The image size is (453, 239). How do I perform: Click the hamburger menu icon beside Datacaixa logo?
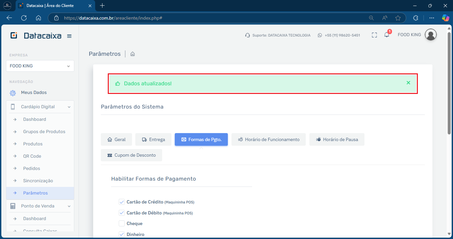pyautogui.click(x=69, y=36)
